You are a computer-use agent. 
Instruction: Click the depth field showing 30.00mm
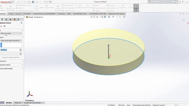10,50
